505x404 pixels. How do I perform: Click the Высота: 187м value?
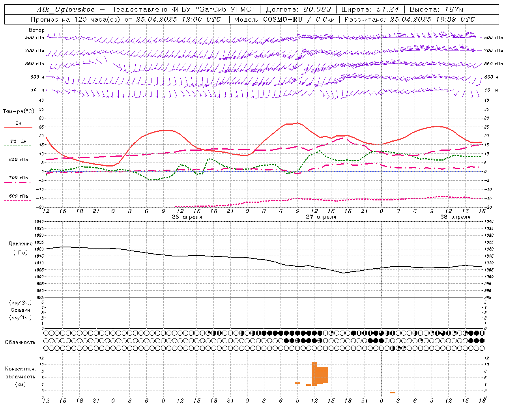[x=436, y=9]
